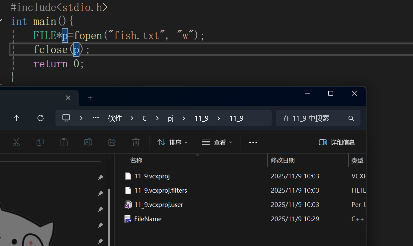Screen dimensions: 413x246
Task: Click the pin icon next to 11_9.vcxproj row
Action: (100, 178)
